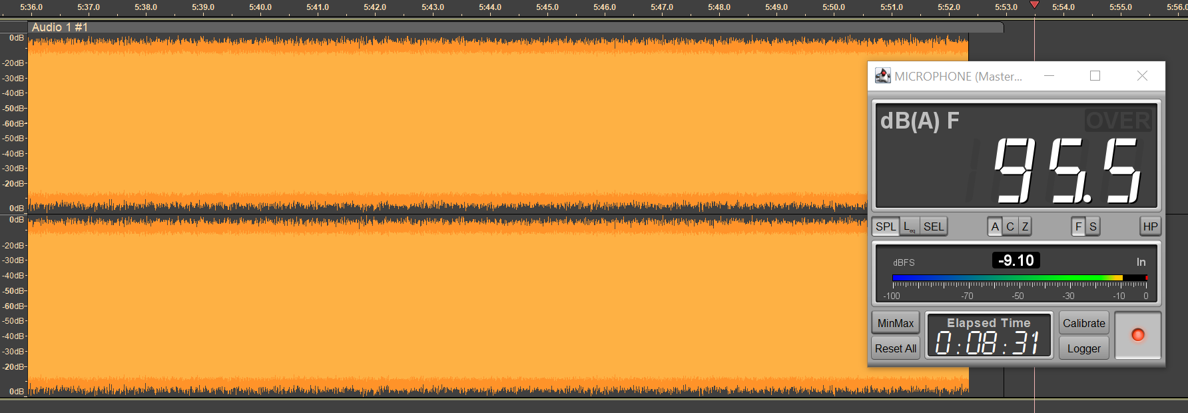Click the Elapsed Time display
Image resolution: width=1188 pixels, height=413 pixels.
(989, 336)
